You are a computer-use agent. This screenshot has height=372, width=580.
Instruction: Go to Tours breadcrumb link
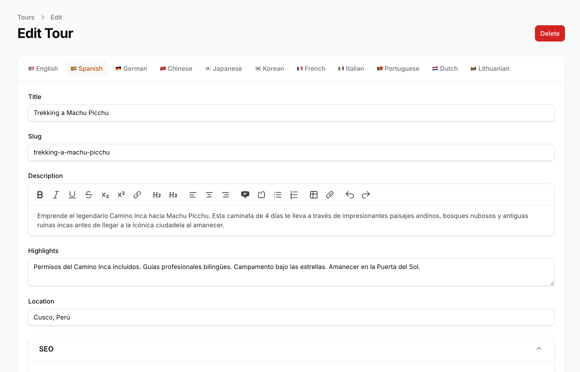coord(26,17)
